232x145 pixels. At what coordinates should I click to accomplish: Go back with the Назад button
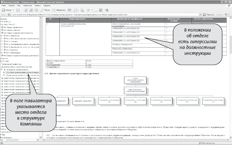[x=6, y=10]
